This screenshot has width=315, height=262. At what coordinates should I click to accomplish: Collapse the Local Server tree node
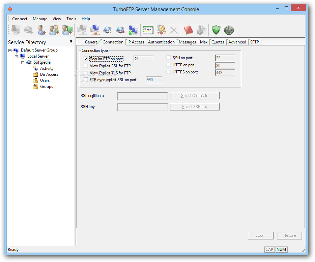tap(16, 57)
